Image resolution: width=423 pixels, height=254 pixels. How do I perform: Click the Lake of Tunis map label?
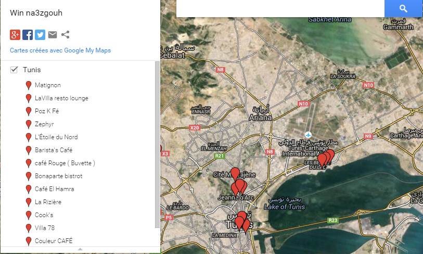[x=285, y=207]
